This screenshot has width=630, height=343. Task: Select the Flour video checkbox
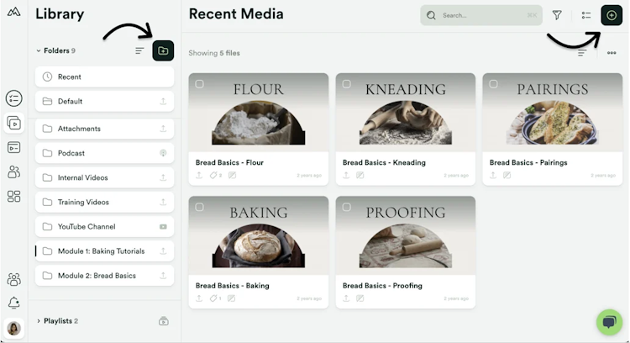[x=199, y=84]
